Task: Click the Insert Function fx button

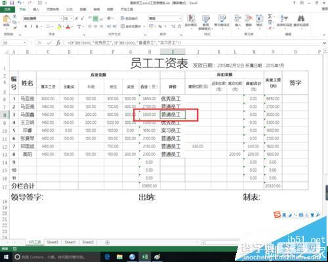Action: point(58,43)
